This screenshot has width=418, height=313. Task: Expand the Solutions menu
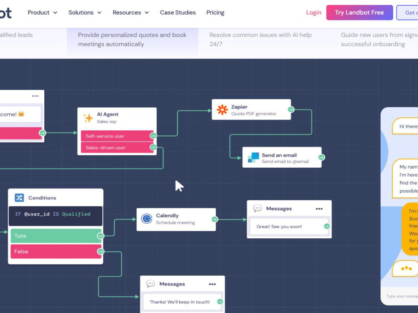tap(85, 13)
